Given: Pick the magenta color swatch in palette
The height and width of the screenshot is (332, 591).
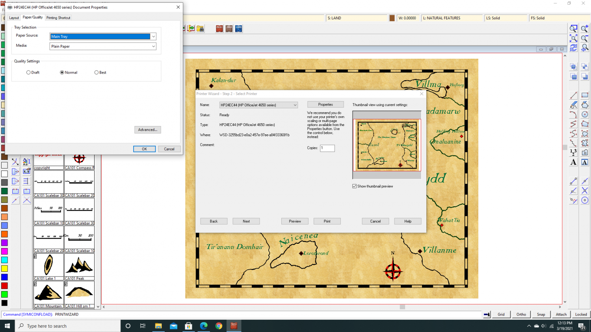Looking at the screenshot, I should [x=4, y=251].
